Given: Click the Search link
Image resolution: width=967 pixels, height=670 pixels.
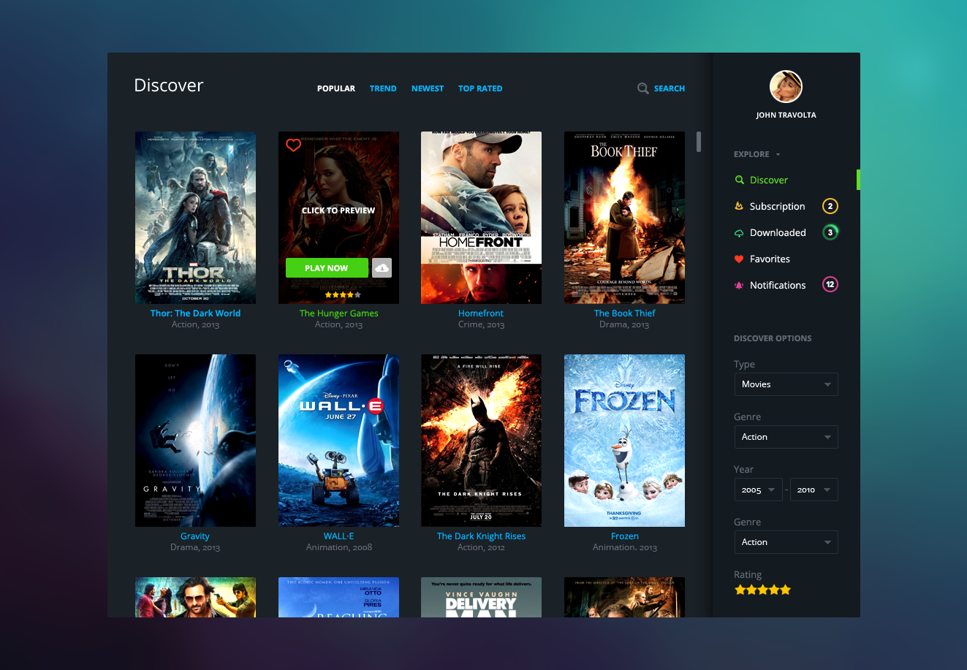Looking at the screenshot, I should coord(670,88).
